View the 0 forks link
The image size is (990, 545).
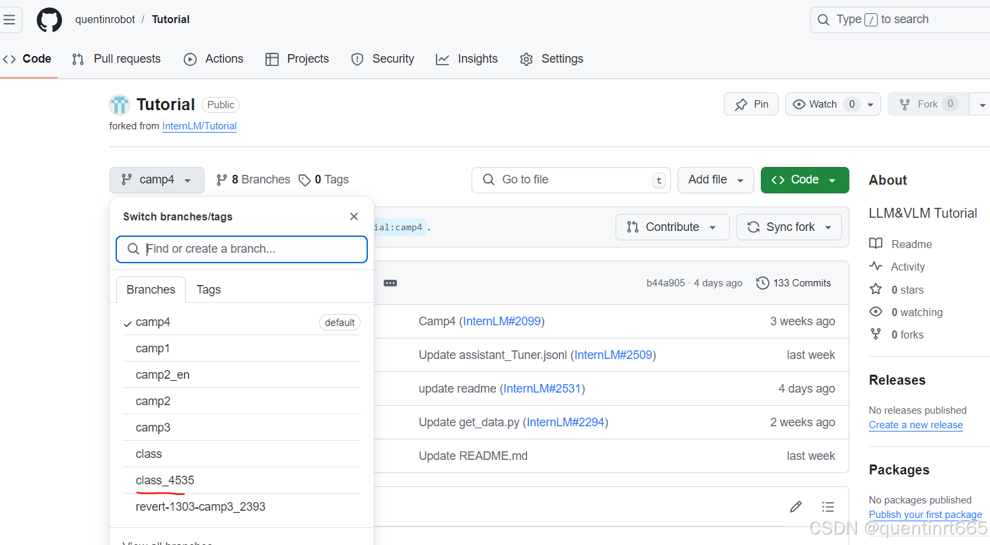click(897, 335)
